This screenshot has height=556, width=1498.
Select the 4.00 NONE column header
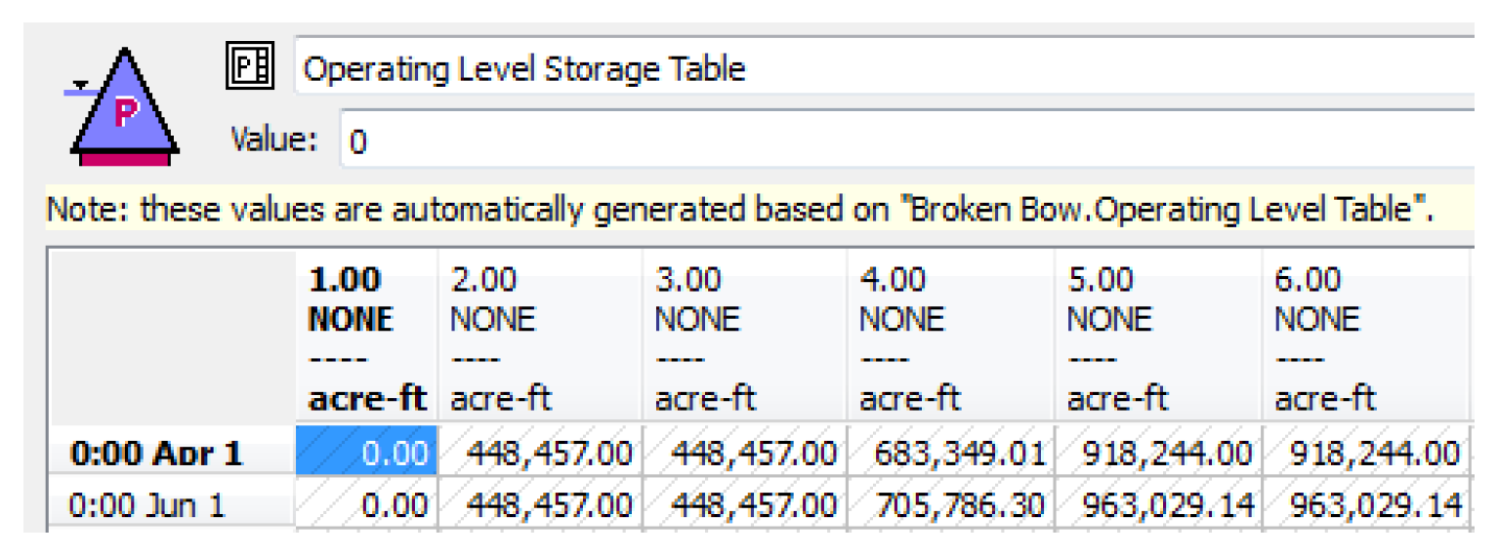pos(949,338)
